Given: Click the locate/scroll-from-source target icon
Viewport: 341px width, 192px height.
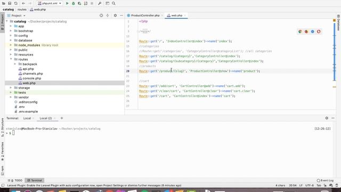Looking at the screenshot, I should [x=101, y=15].
